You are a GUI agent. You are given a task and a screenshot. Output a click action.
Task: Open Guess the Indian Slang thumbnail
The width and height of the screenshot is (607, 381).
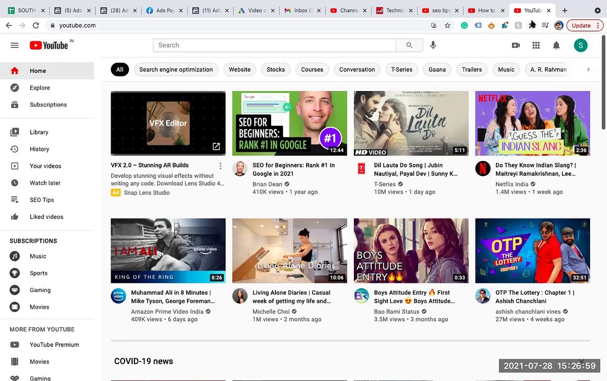point(533,123)
